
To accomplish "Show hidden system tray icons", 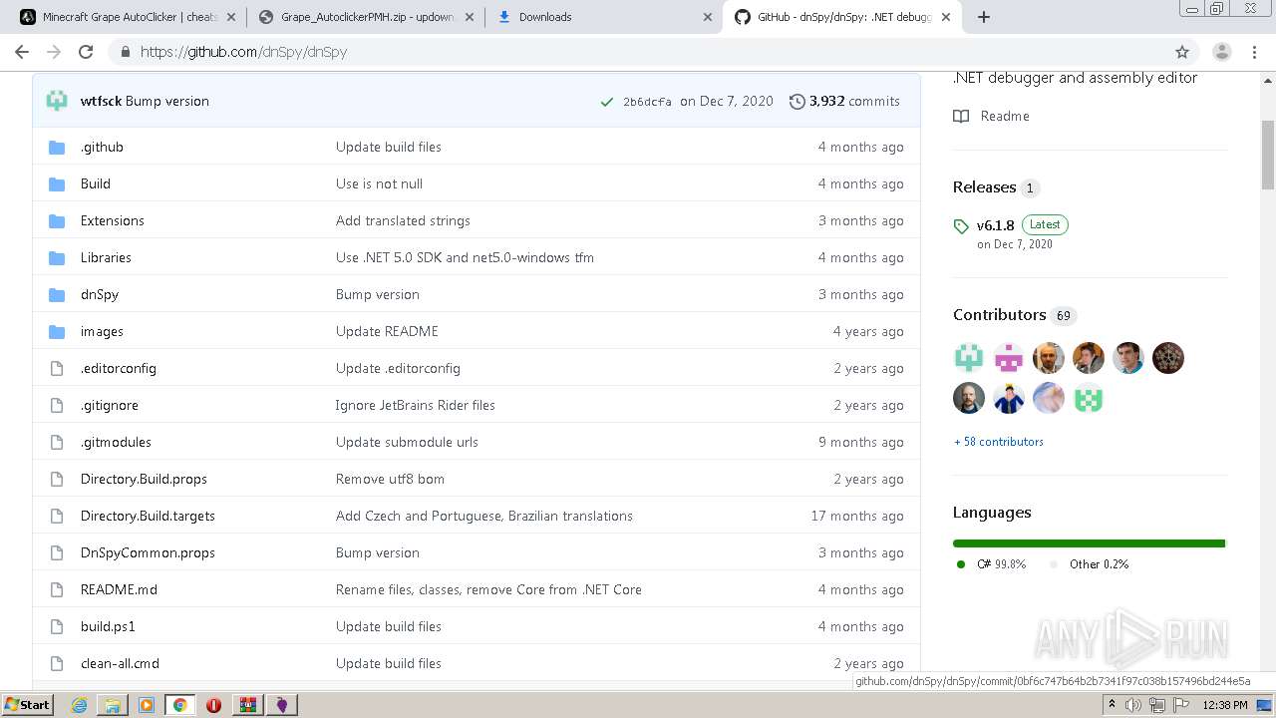I will (x=1112, y=705).
